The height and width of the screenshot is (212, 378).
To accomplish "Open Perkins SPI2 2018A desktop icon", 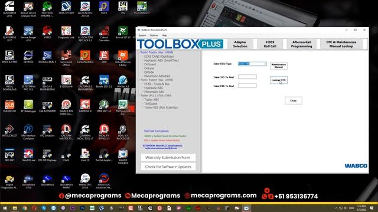I will coord(85,181).
